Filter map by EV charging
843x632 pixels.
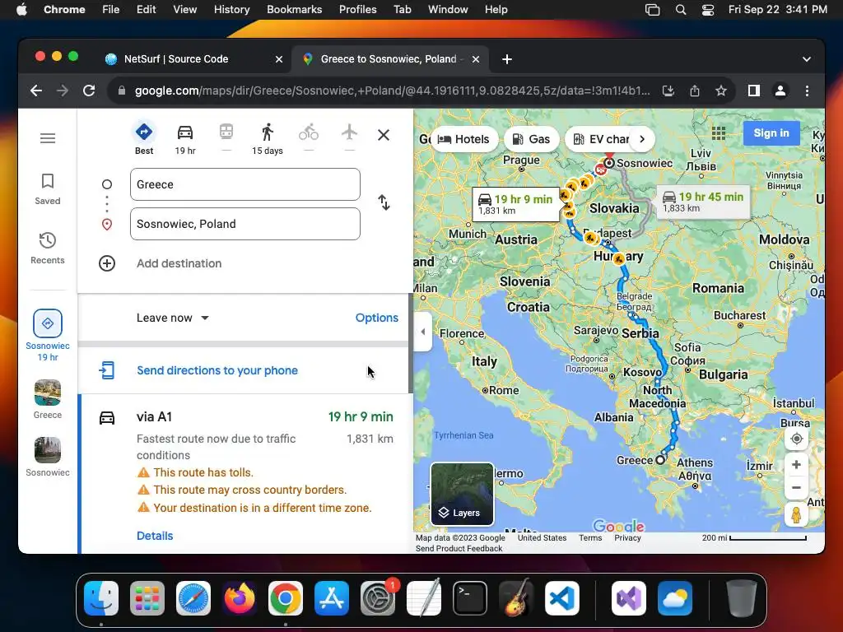pos(601,139)
